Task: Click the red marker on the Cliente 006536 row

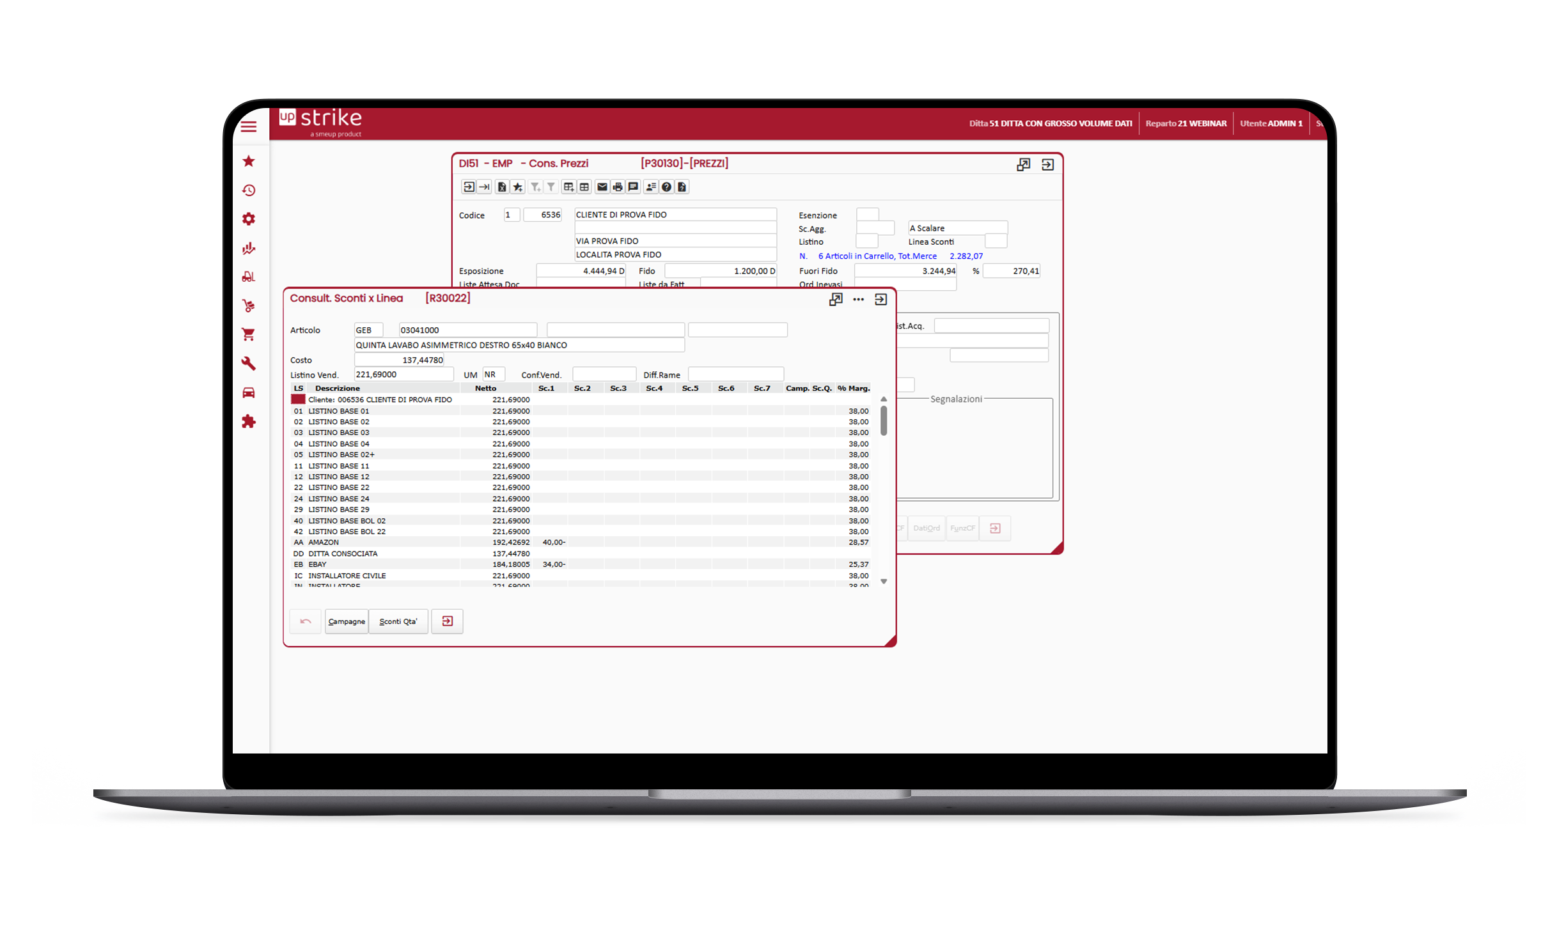Action: tap(299, 400)
